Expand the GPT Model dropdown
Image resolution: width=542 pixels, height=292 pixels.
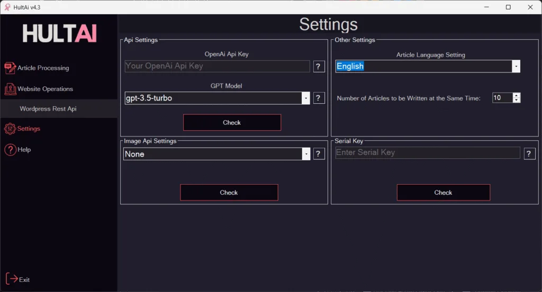[306, 98]
